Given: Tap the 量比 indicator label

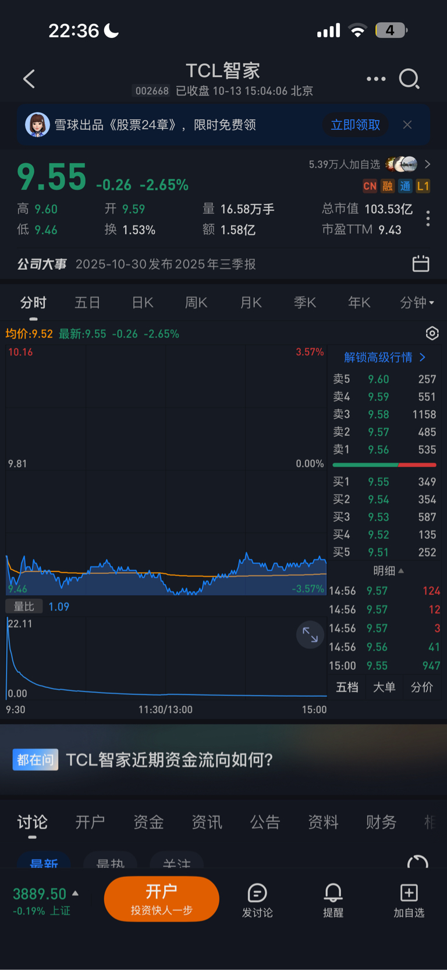Looking at the screenshot, I should 24,606.
